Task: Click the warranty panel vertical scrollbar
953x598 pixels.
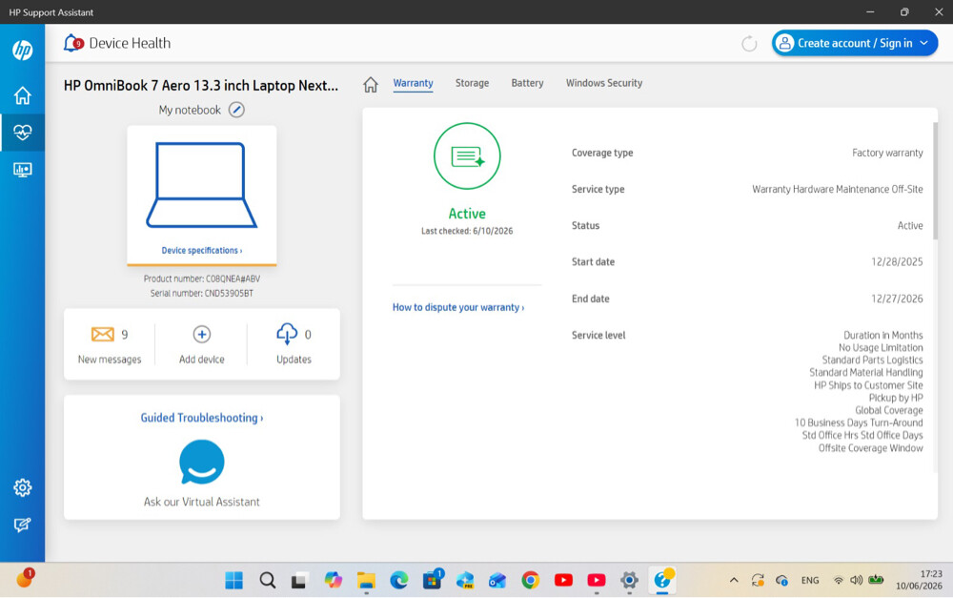Action: pyautogui.click(x=935, y=180)
